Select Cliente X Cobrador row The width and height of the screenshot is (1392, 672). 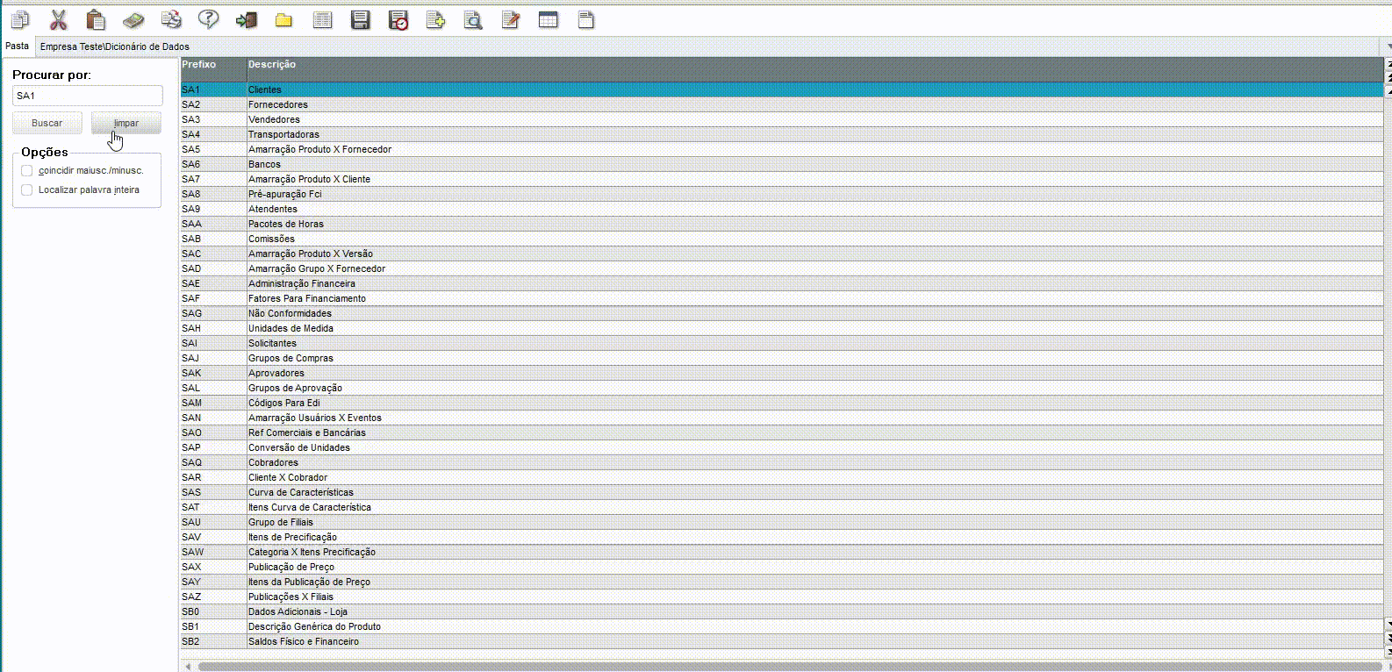[782, 477]
